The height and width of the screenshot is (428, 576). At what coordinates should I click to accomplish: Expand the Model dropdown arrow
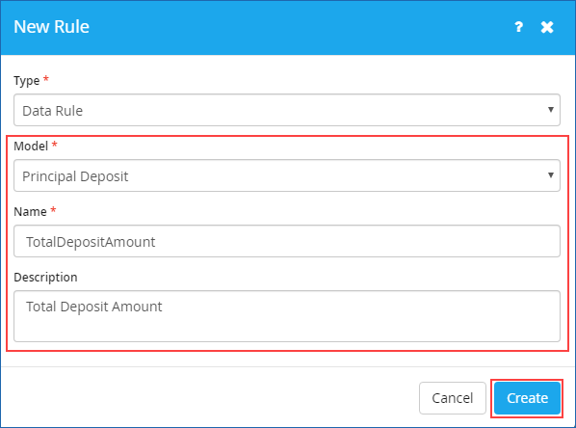click(x=551, y=175)
